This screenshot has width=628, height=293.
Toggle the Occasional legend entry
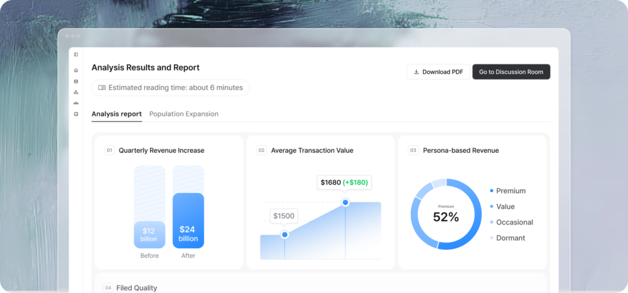pos(514,222)
